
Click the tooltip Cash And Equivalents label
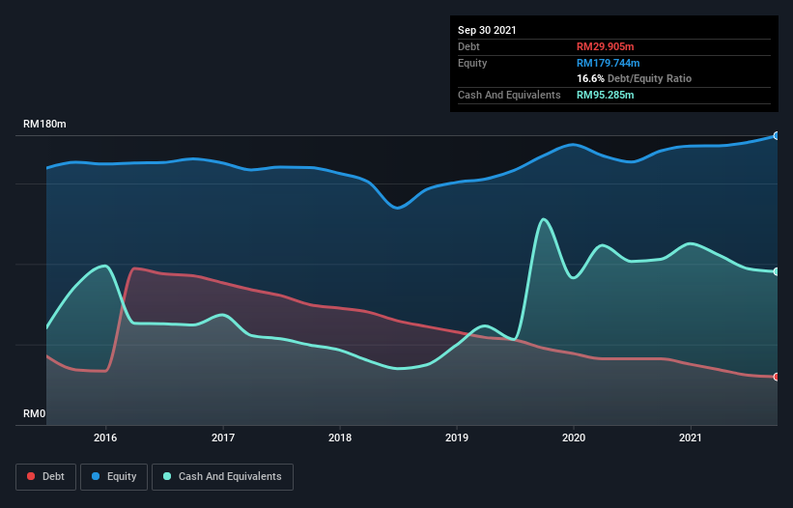[509, 95]
